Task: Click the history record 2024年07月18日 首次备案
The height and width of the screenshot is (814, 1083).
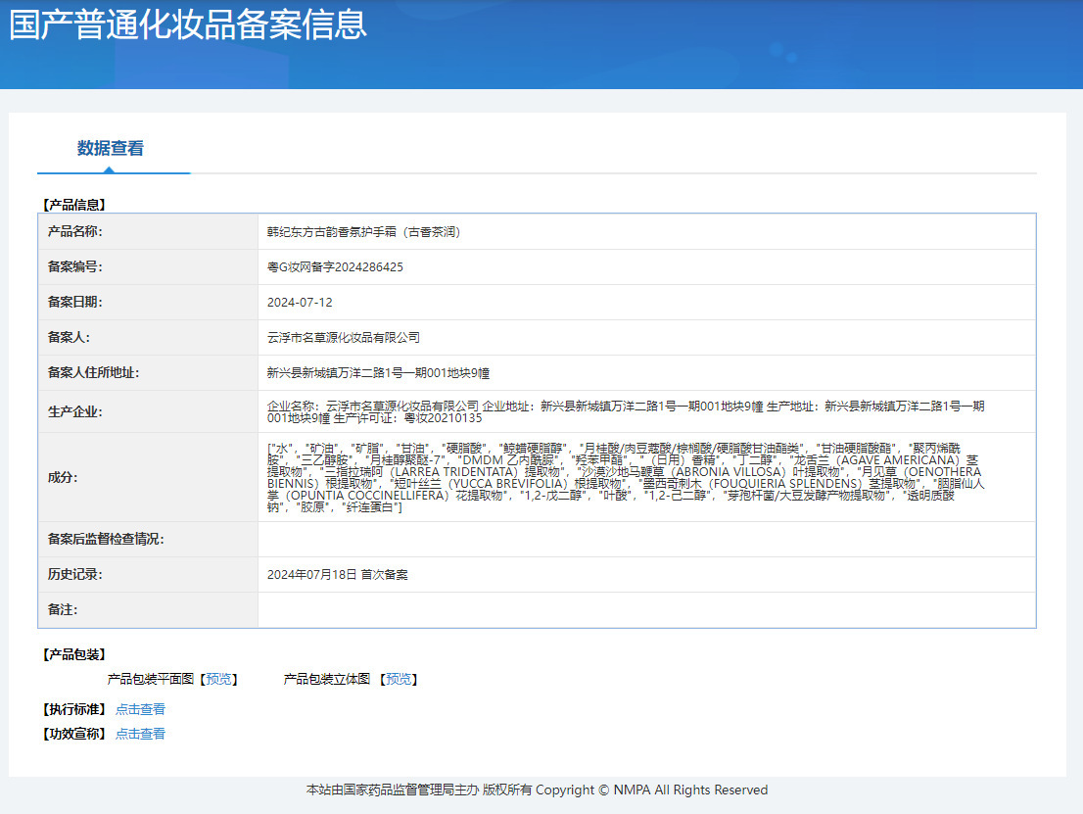Action: [x=337, y=575]
